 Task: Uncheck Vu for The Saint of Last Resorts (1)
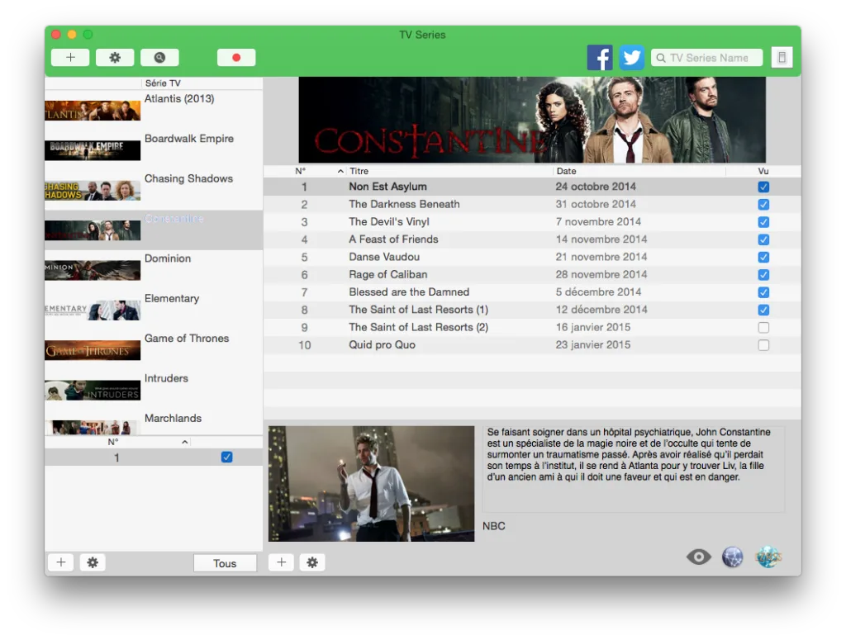click(763, 310)
